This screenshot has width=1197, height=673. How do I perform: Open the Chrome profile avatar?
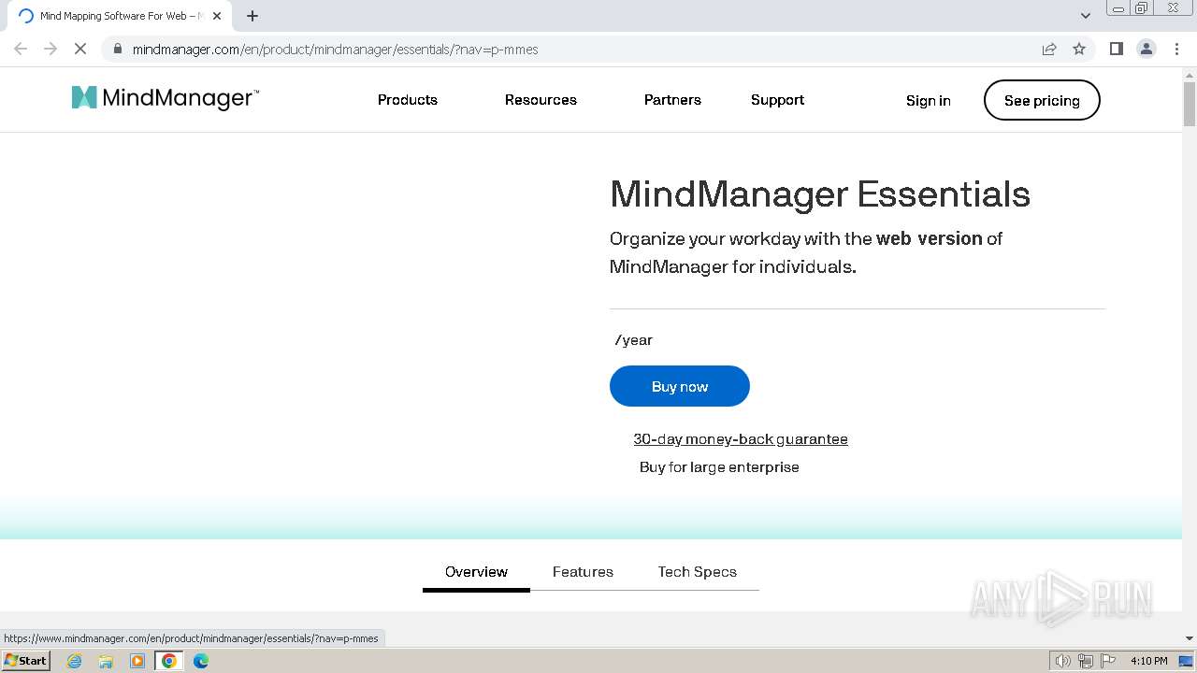tap(1147, 49)
